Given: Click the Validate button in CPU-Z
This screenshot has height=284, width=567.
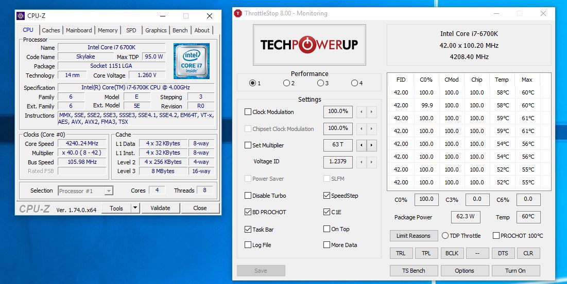Looking at the screenshot, I should pyautogui.click(x=160, y=208).
